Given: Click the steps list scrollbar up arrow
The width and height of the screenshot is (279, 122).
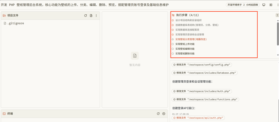Looking at the screenshot, I should [278, 21].
